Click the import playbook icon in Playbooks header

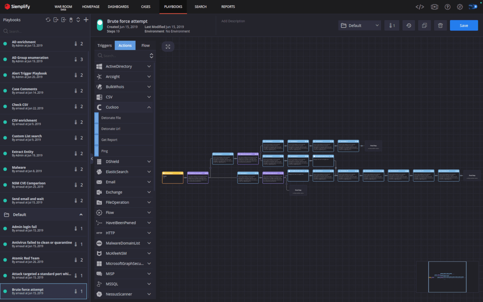pyautogui.click(x=64, y=20)
